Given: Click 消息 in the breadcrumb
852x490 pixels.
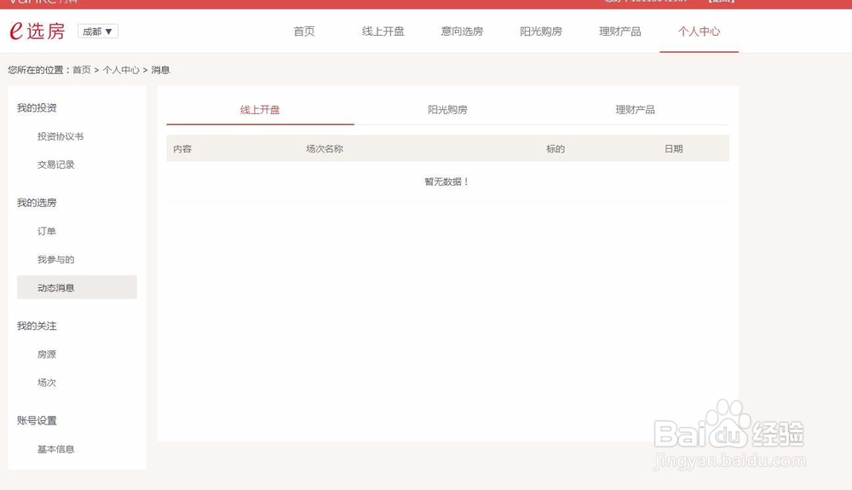Looking at the screenshot, I should [160, 70].
